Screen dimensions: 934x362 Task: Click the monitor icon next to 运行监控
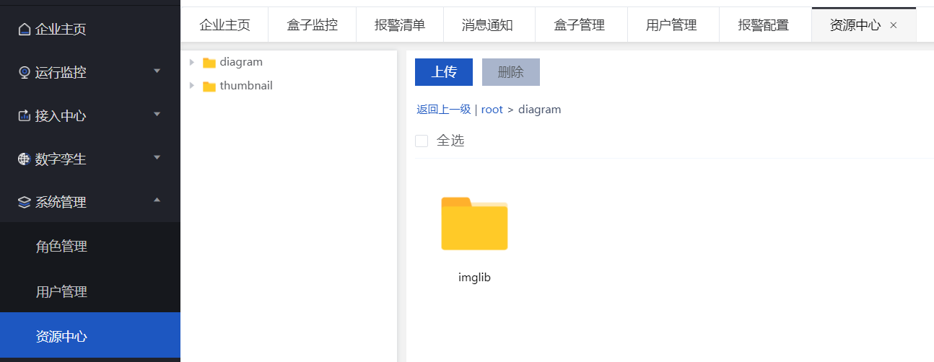click(x=25, y=72)
